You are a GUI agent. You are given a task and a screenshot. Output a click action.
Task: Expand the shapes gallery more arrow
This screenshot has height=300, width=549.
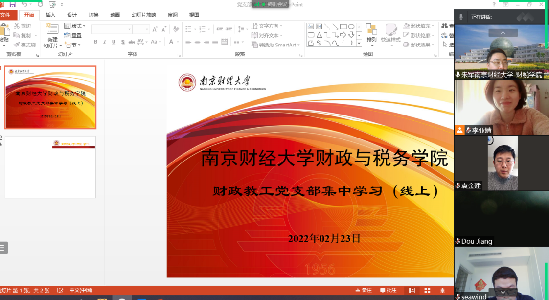coord(359,43)
